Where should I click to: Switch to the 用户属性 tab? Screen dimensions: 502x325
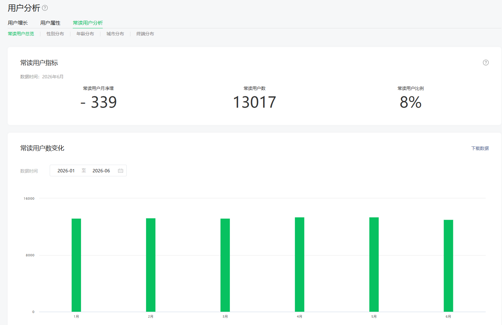tap(50, 23)
